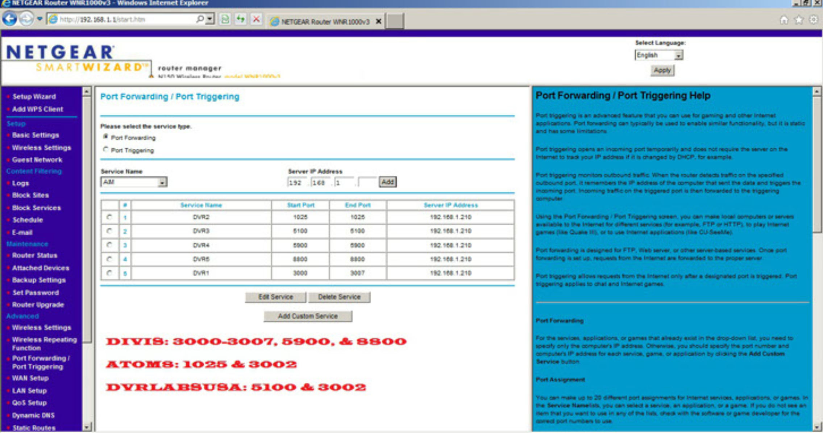
Task: Open Setup Wizard in sidebar
Action: [x=34, y=97]
